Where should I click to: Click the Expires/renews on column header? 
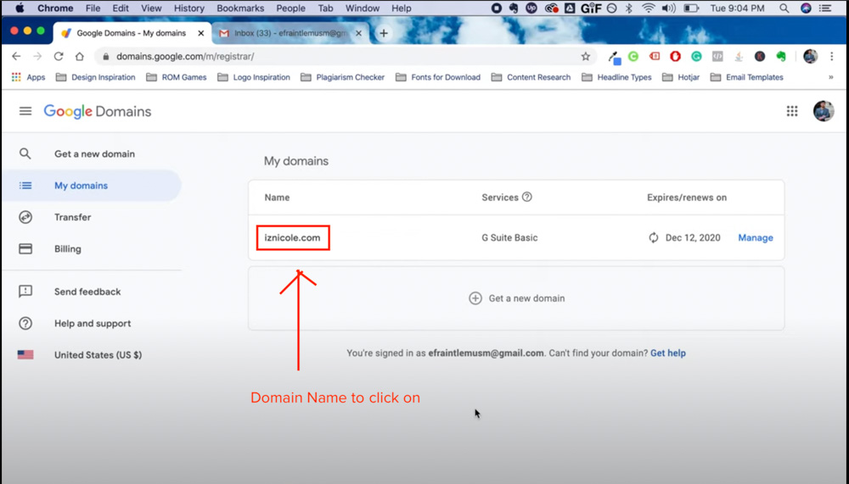(x=687, y=197)
